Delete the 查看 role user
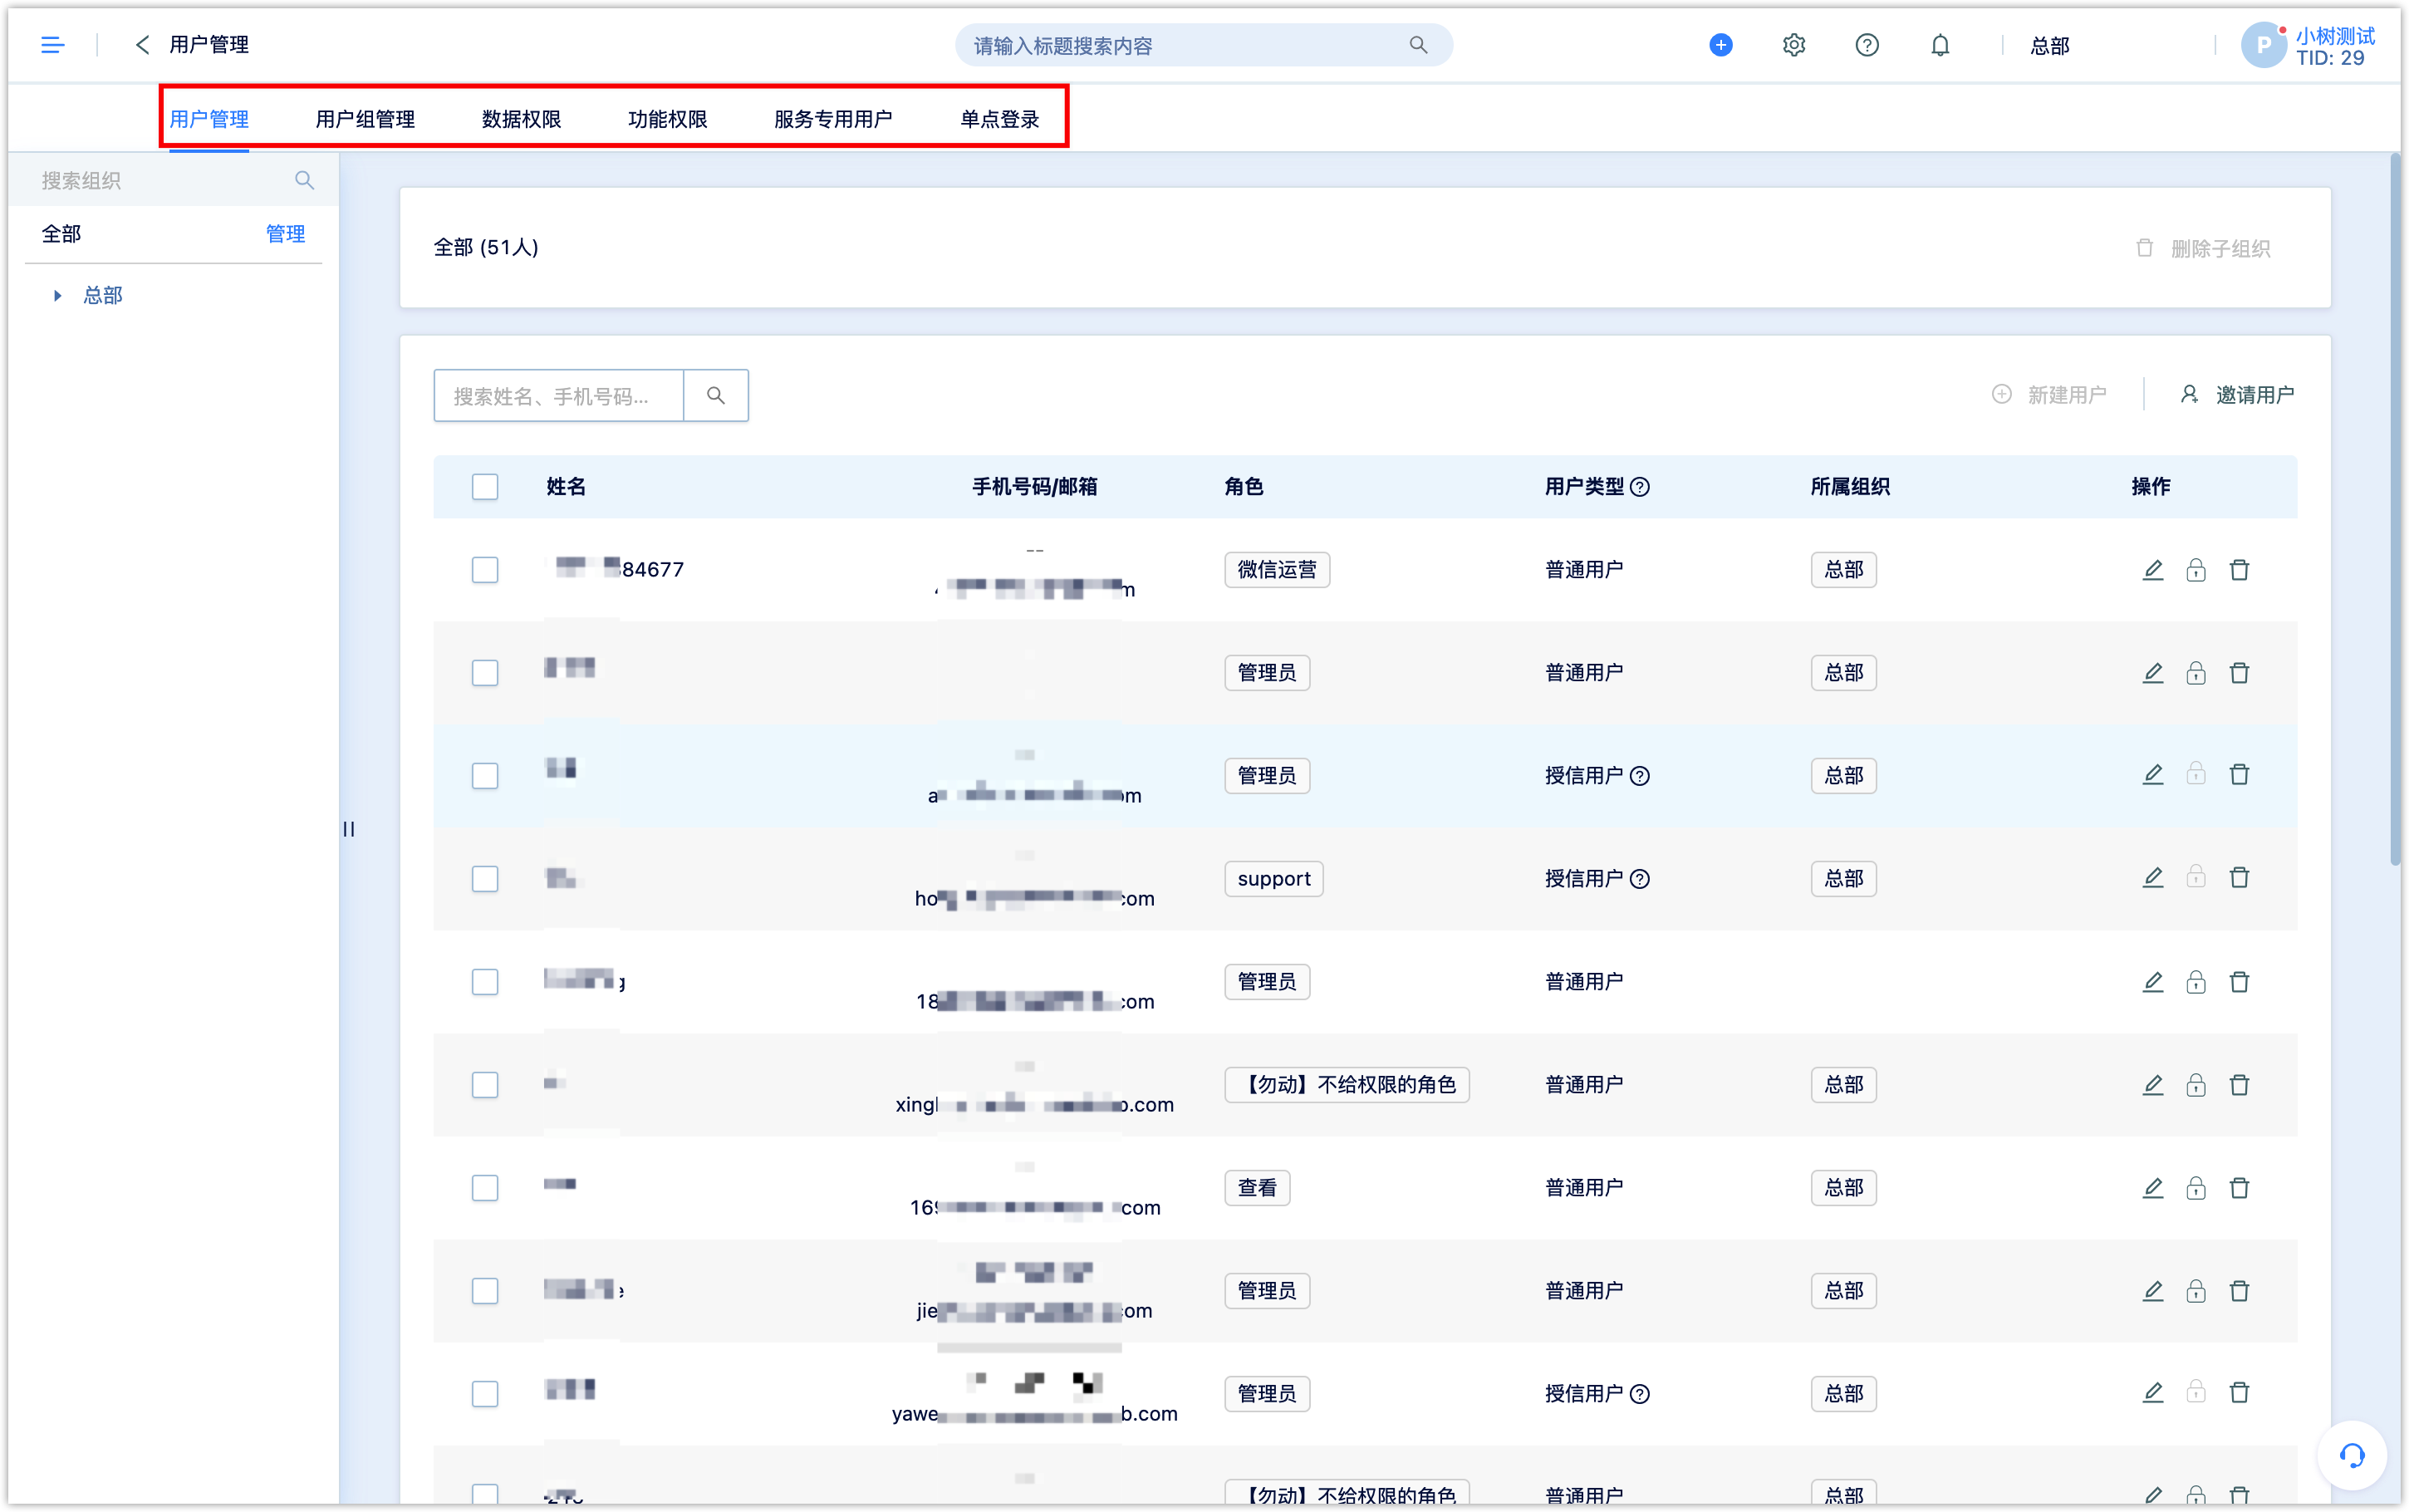Screen dimensions: 2409x1512 coord(2239,1188)
